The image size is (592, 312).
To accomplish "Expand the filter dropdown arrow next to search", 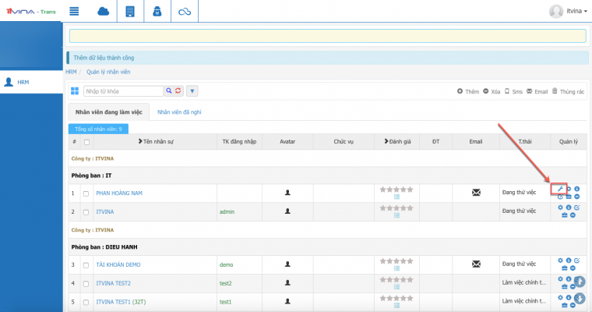I will tap(192, 91).
